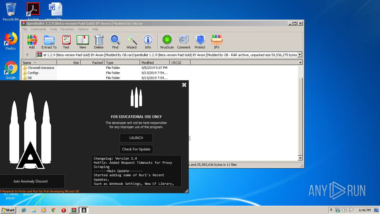Sort by the Size column

point(69,62)
